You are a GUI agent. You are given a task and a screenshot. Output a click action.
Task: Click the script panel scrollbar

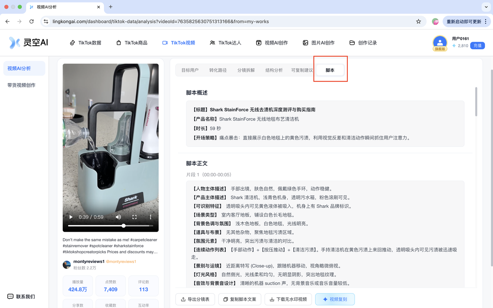(x=476, y=102)
